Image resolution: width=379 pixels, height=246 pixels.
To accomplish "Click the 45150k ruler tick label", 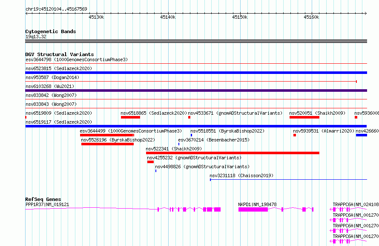I will (240, 17).
